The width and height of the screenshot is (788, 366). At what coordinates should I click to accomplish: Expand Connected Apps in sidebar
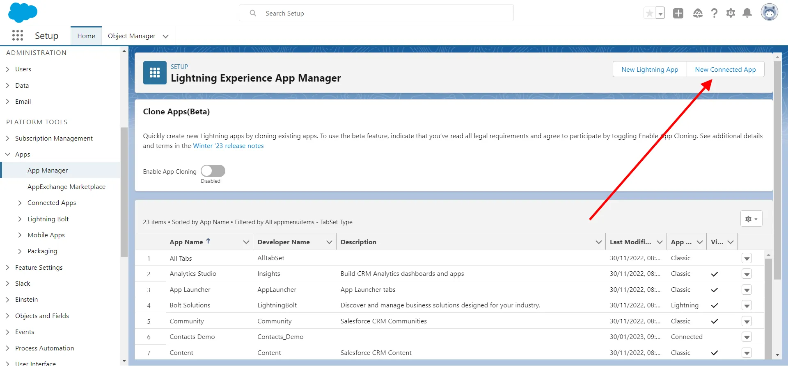coord(20,203)
